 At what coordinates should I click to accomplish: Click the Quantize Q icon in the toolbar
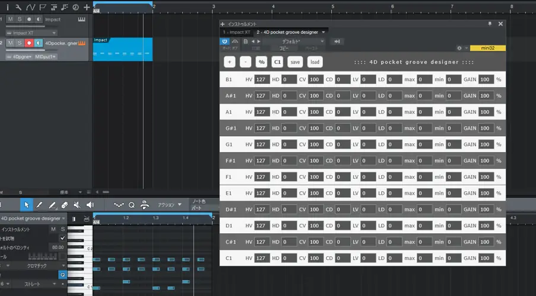pos(132,205)
